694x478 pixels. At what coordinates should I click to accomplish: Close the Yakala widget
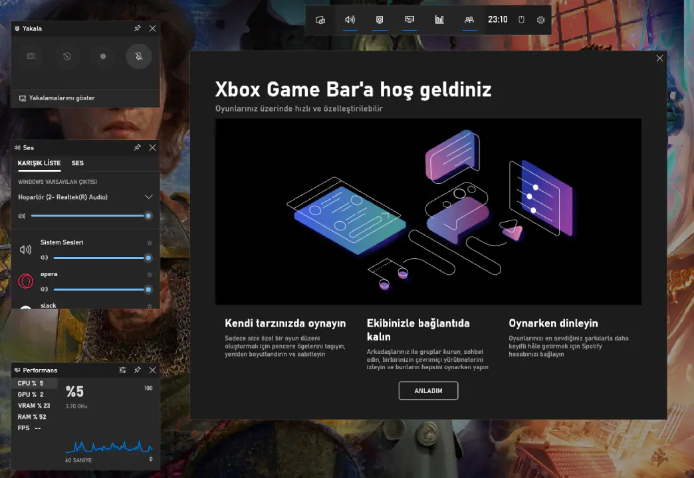click(x=152, y=29)
